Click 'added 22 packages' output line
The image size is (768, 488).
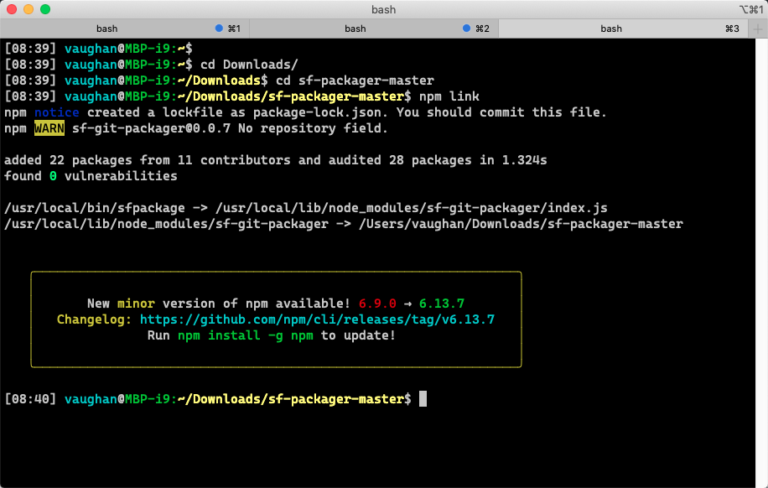pos(275,160)
